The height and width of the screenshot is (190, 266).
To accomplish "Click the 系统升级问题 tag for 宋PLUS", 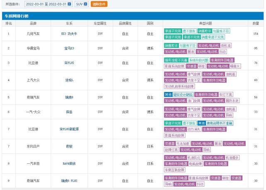I will point(199,60).
